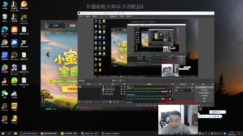
Task: Toggle visibility eye of second text (GDI+) source
Action: pyautogui.click(x=121, y=92)
